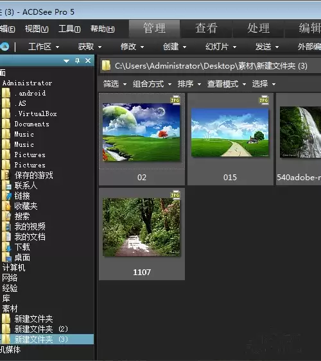Image resolution: width=321 pixels, height=361 pixels.
Task: Select the Administrator tree node
Action: [x=27, y=83]
